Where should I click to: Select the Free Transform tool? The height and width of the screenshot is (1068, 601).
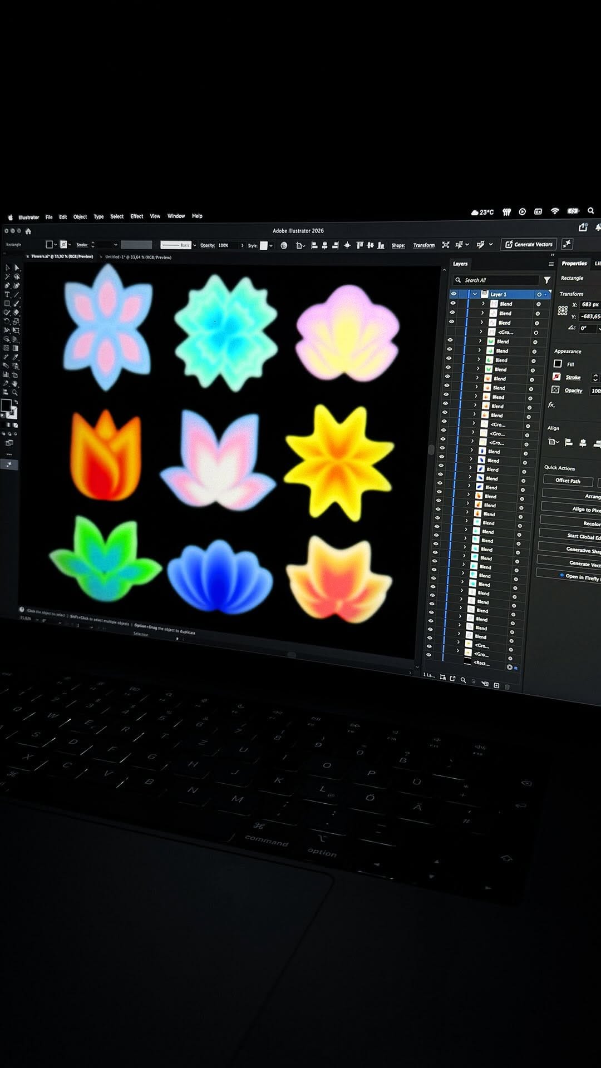click(x=16, y=330)
